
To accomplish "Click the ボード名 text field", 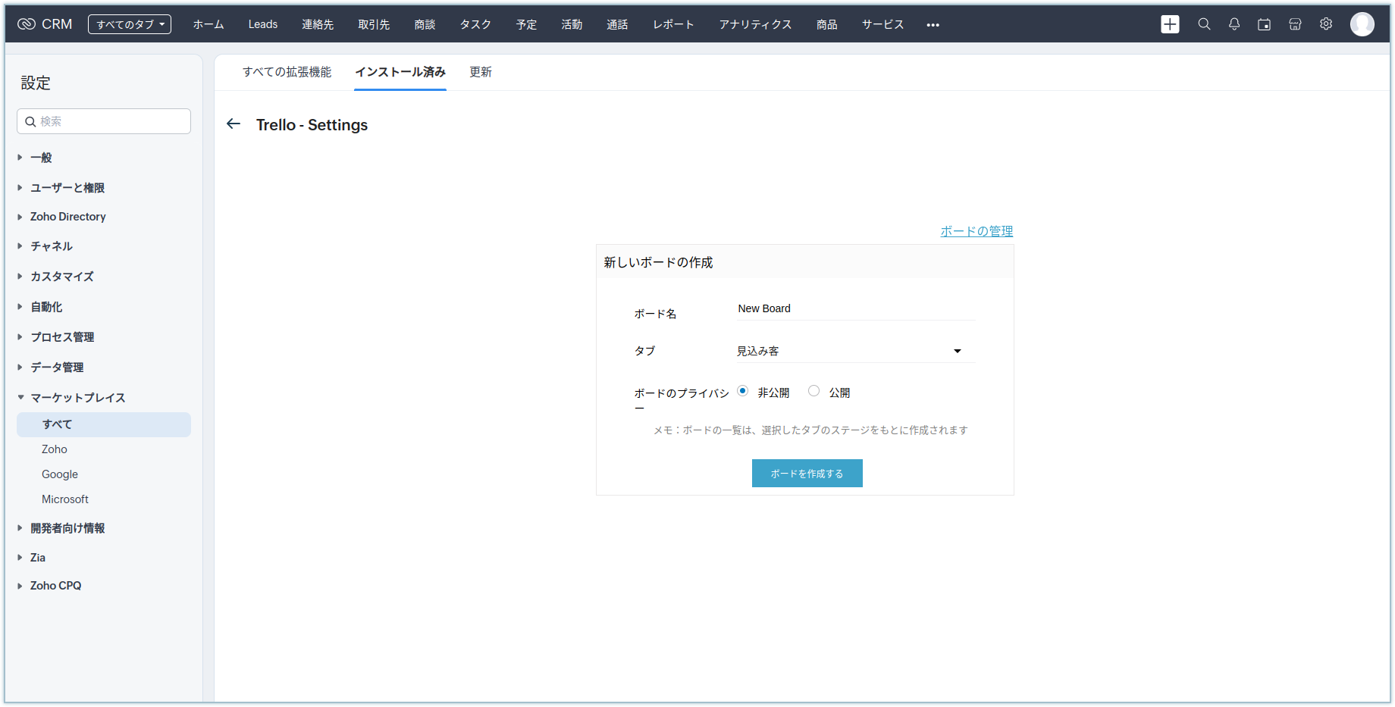I will pos(855,309).
